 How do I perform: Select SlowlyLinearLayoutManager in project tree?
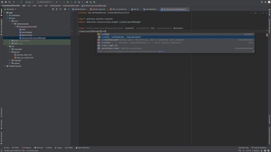pos(33,38)
